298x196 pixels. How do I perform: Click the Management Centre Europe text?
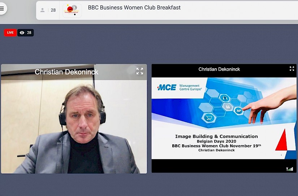pos(190,87)
